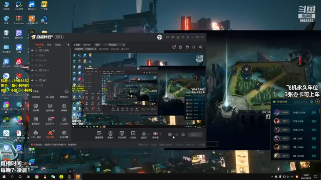
Task: Toggle the lock on layer 推广
Action: tap(37, 80)
